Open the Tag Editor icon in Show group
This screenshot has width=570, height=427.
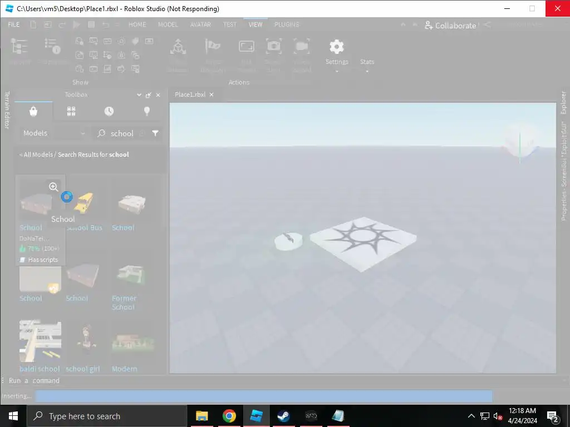click(x=135, y=41)
